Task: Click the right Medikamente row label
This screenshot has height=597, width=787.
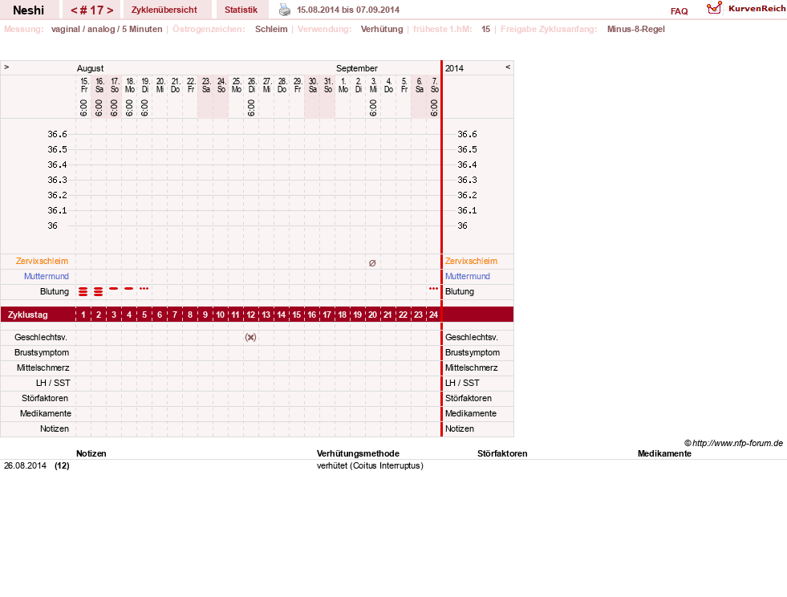Action: click(471, 413)
